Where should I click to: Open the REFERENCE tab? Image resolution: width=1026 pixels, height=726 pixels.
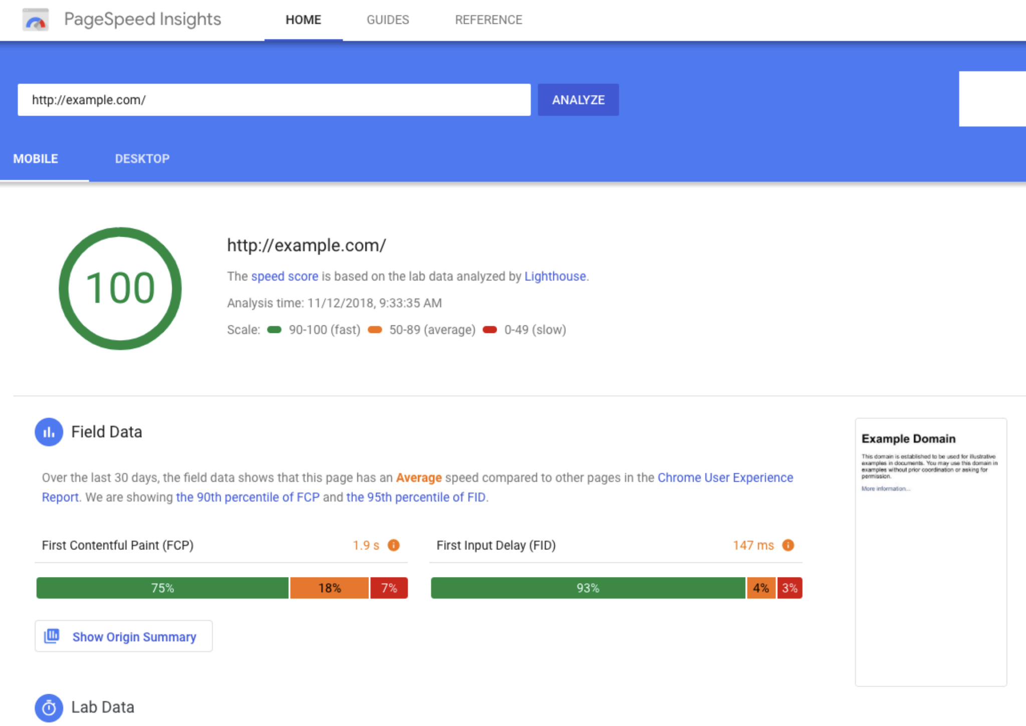click(488, 20)
